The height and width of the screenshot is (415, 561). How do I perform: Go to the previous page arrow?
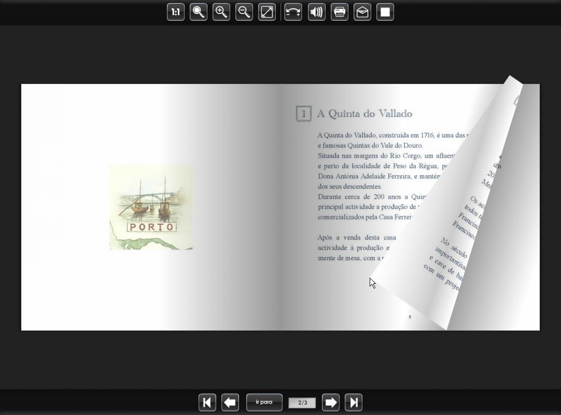coord(230,402)
